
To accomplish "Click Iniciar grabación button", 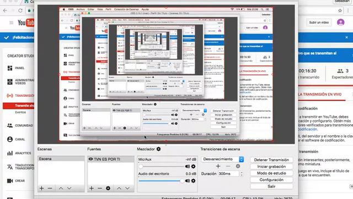I will [x=271, y=166].
